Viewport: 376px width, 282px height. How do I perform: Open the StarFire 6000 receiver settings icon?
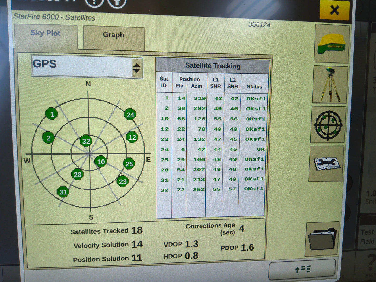click(x=331, y=44)
